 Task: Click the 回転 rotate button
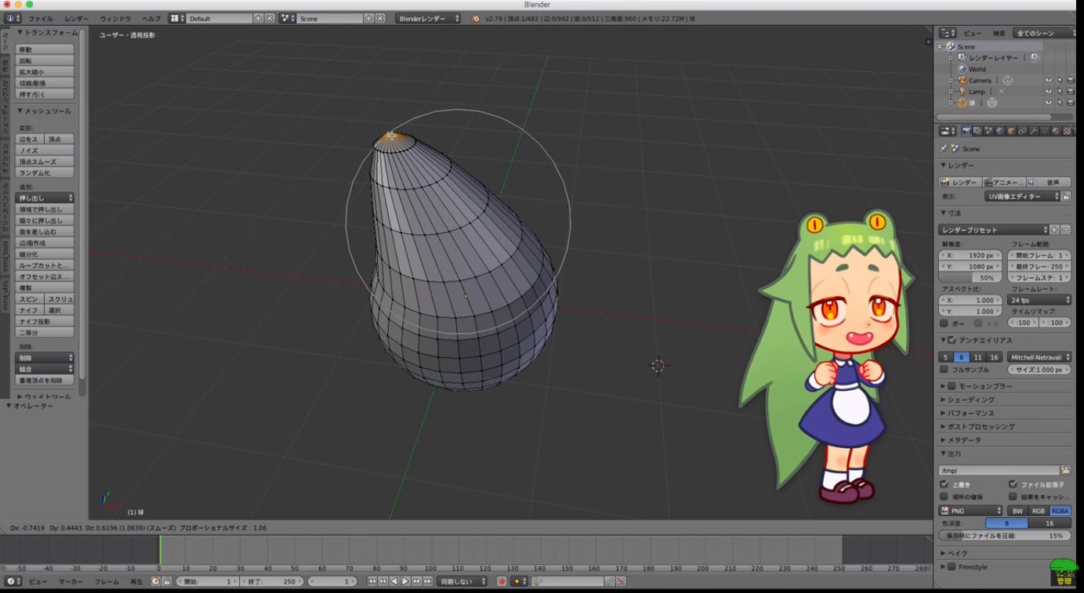coord(45,60)
